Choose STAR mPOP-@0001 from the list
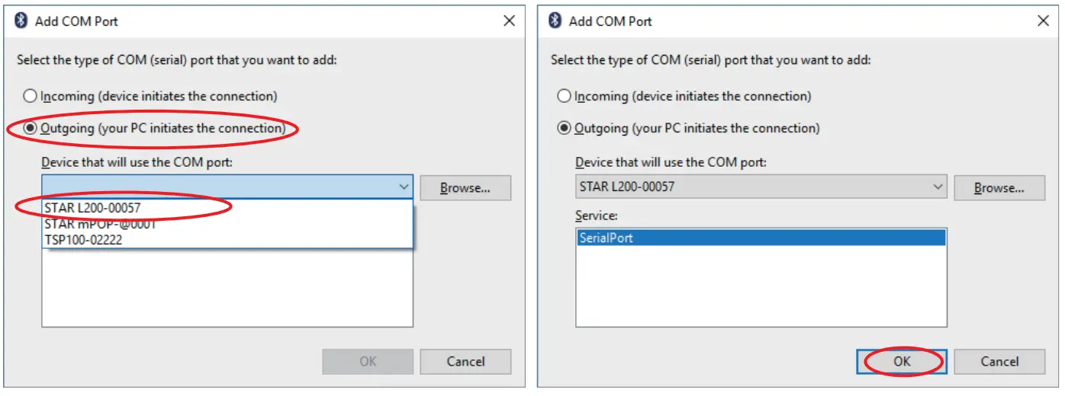 pyautogui.click(x=227, y=224)
